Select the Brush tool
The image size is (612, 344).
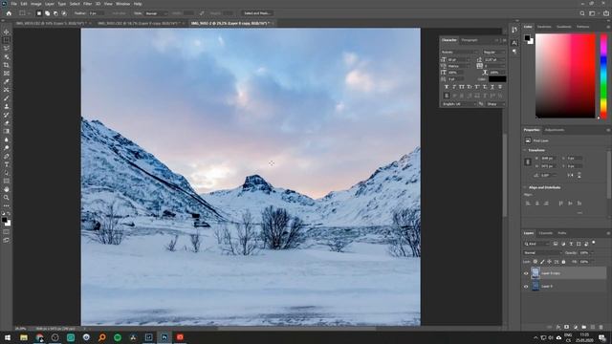coord(7,97)
